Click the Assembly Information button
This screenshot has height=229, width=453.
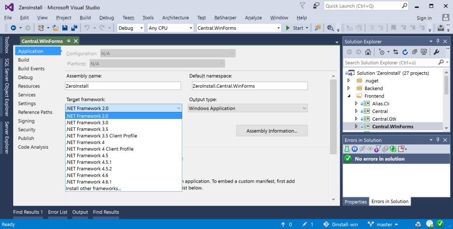(272, 131)
